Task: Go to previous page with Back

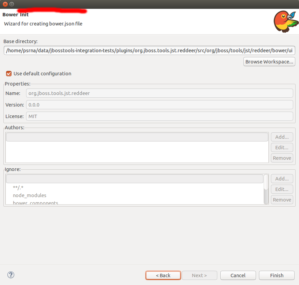Action: pos(163,275)
